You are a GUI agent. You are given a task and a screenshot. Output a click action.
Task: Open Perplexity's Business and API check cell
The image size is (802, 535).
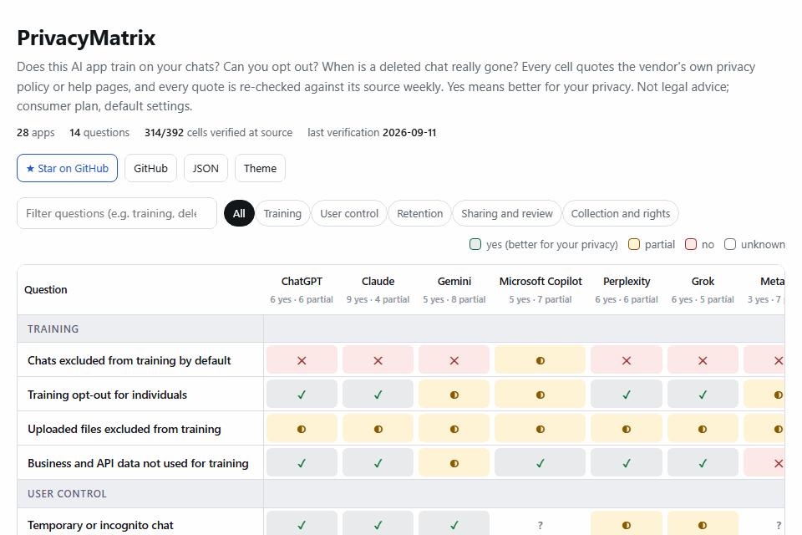[x=627, y=463]
